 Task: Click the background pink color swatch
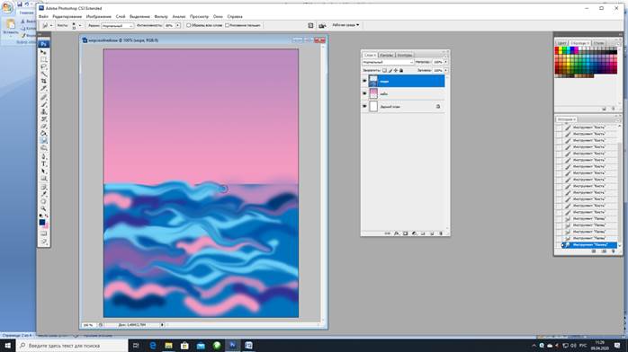click(x=47, y=226)
